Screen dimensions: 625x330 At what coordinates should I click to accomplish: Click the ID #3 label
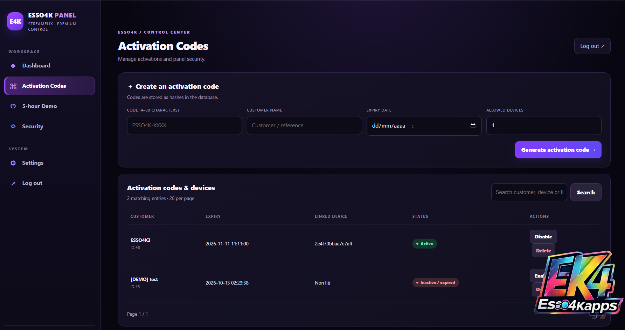(x=135, y=287)
